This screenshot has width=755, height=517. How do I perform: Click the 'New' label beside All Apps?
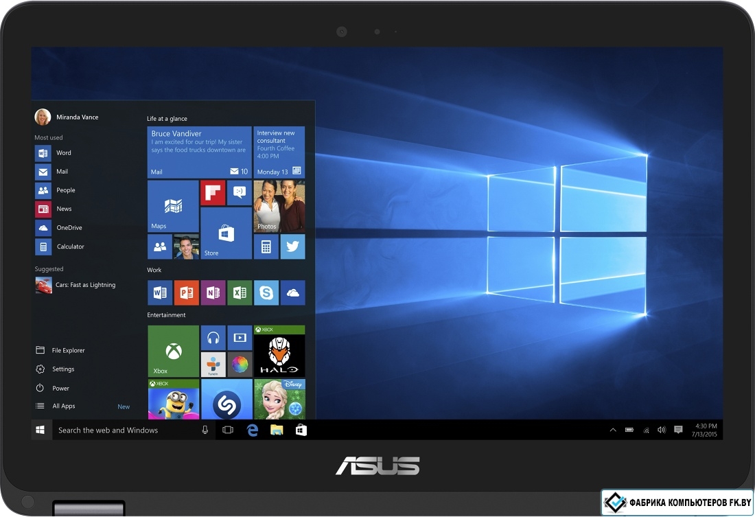(x=124, y=407)
